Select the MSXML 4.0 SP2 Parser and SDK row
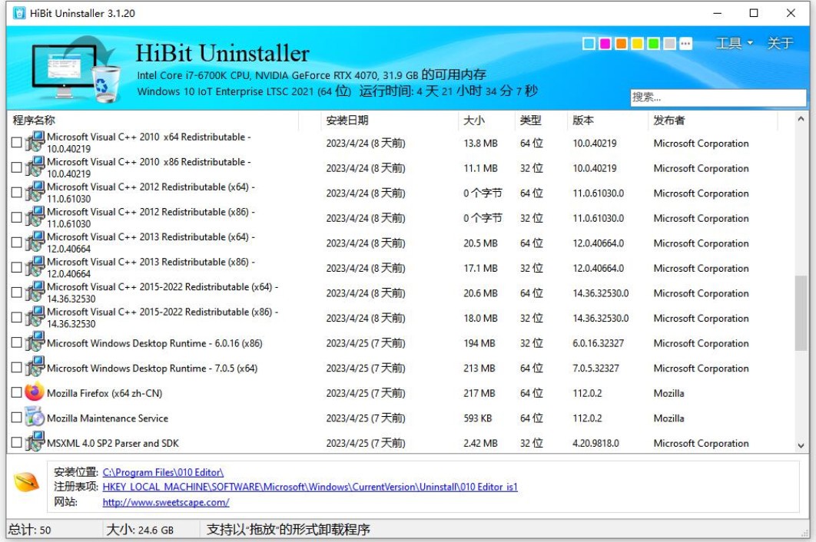 [x=401, y=443]
